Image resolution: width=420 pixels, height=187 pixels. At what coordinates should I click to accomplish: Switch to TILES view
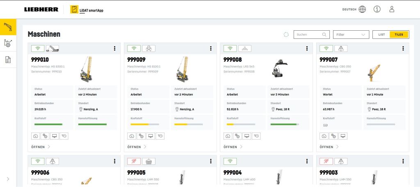399,35
